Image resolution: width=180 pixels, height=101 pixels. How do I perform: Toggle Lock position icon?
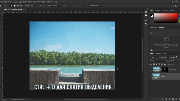tap(159, 64)
